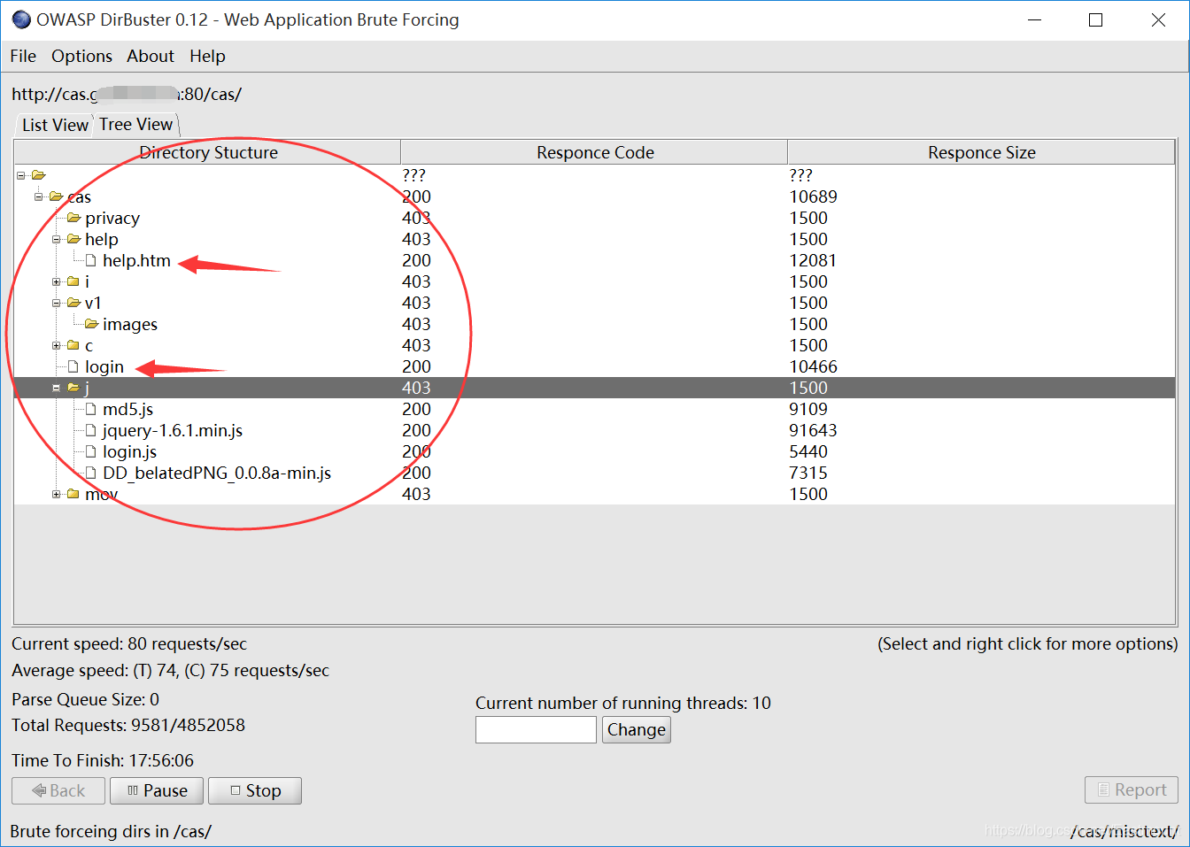Click the Responce Size column header
Image resolution: width=1190 pixels, height=847 pixels.
pos(981,152)
